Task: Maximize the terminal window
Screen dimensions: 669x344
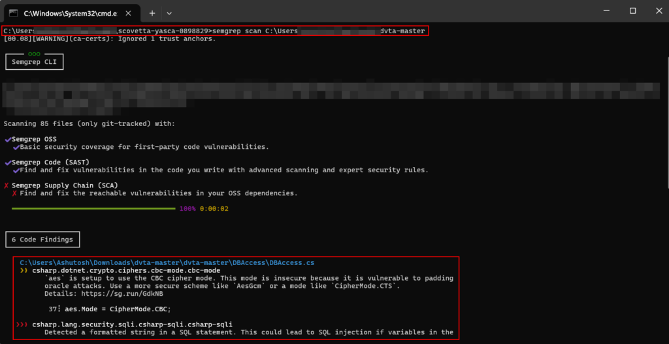Action: (632, 11)
